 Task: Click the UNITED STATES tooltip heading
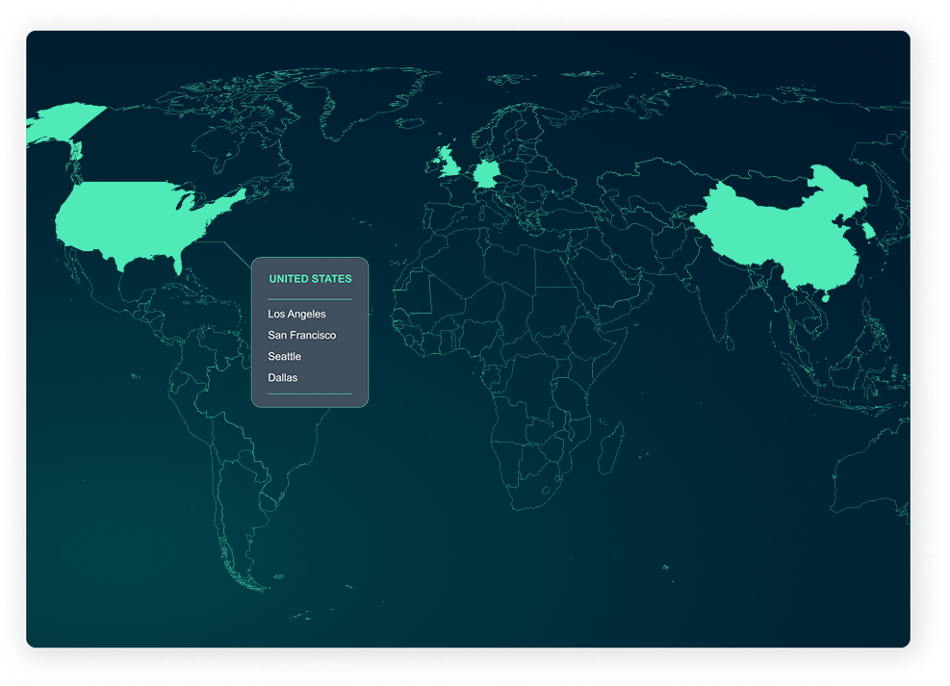tap(310, 279)
